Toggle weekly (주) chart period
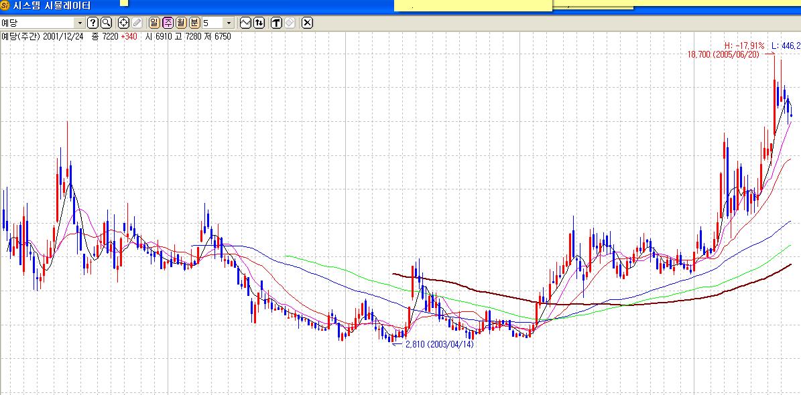The height and width of the screenshot is (395, 801). (x=168, y=23)
